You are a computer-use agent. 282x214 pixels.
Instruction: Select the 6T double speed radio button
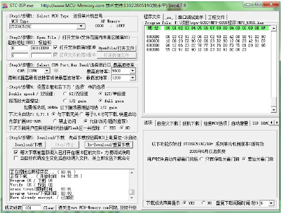[65, 94]
